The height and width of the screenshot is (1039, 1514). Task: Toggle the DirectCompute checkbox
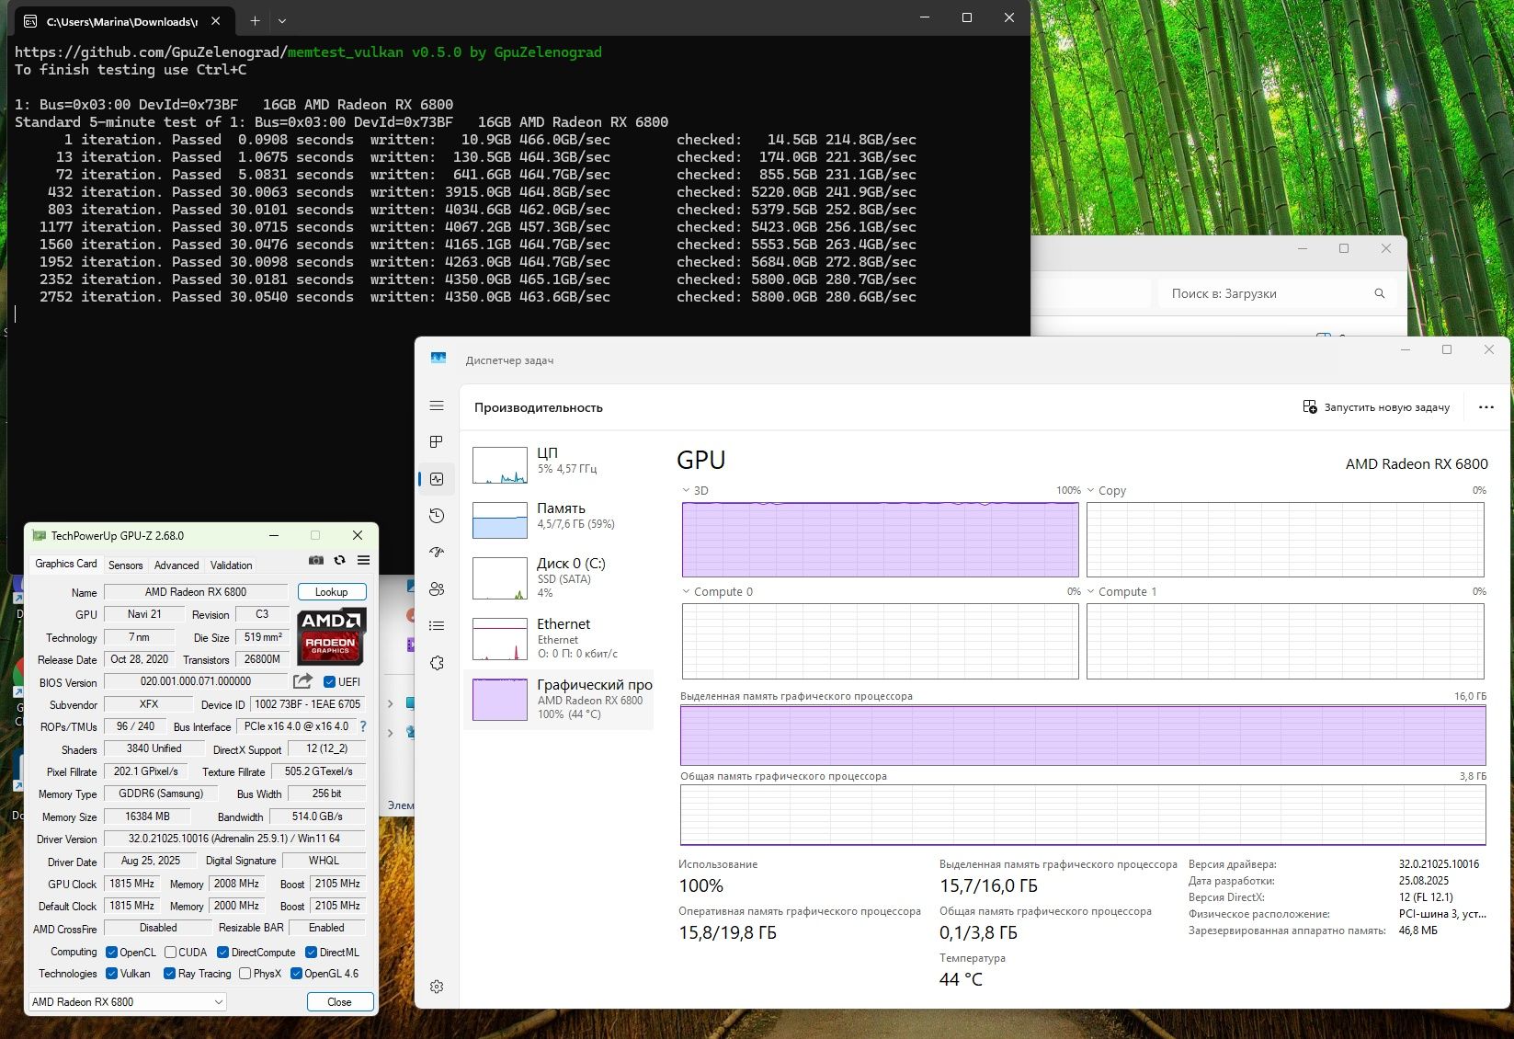click(x=222, y=953)
